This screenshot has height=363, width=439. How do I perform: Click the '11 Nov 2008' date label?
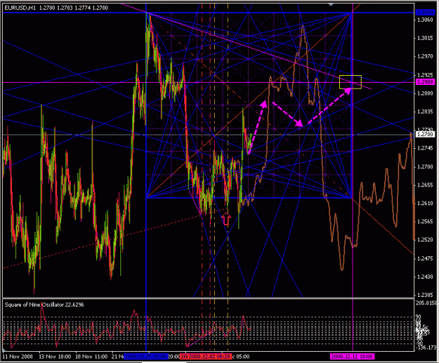coord(18,357)
